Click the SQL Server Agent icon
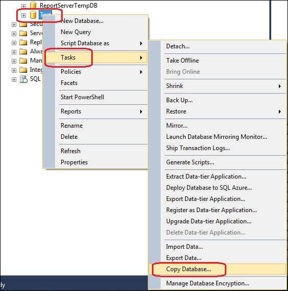Viewport: 288px width, 291px height. coord(23,79)
